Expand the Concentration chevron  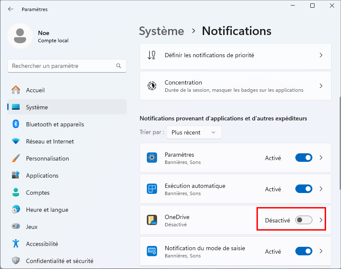coord(321,86)
